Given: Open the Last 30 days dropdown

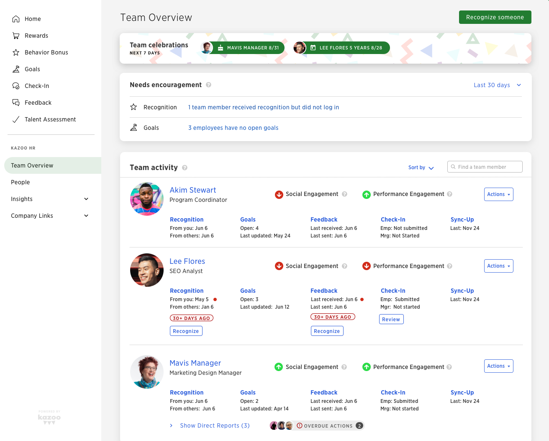Looking at the screenshot, I should coord(497,85).
